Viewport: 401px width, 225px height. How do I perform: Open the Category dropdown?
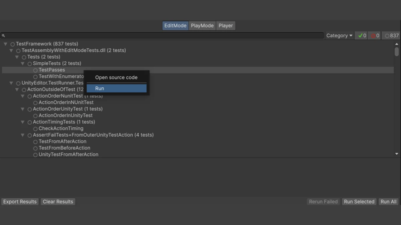[339, 36]
